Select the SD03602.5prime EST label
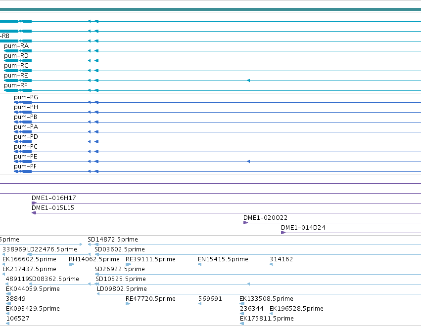 120,249
